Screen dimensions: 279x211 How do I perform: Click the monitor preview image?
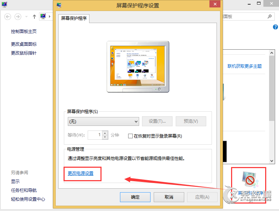[138, 67]
